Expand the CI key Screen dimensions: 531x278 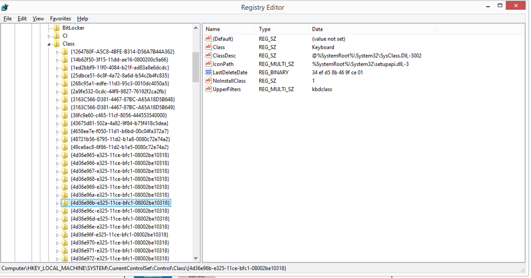click(49, 36)
